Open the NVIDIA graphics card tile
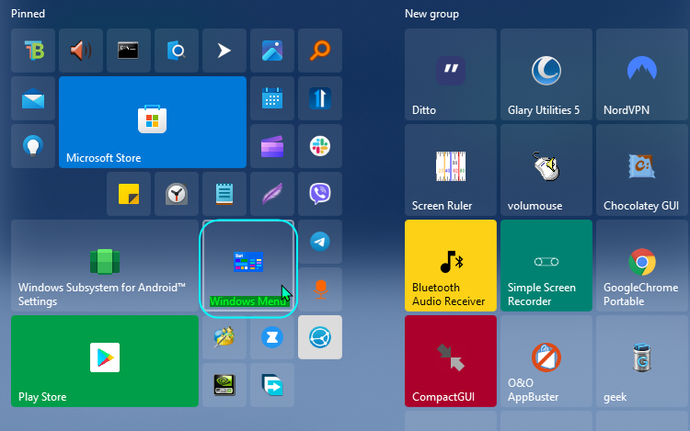Viewport: 690px width, 431px height. [224, 385]
